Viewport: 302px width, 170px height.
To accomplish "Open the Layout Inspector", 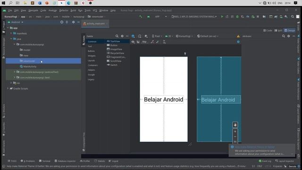I will click(x=285, y=161).
